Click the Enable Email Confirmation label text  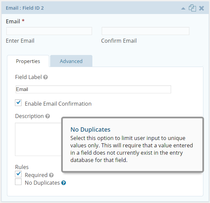coord(58,104)
